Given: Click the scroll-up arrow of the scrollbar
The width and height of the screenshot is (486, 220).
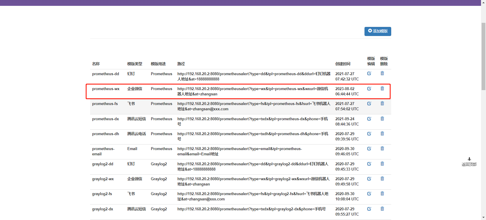Looking at the screenshot, I should (483, 2).
